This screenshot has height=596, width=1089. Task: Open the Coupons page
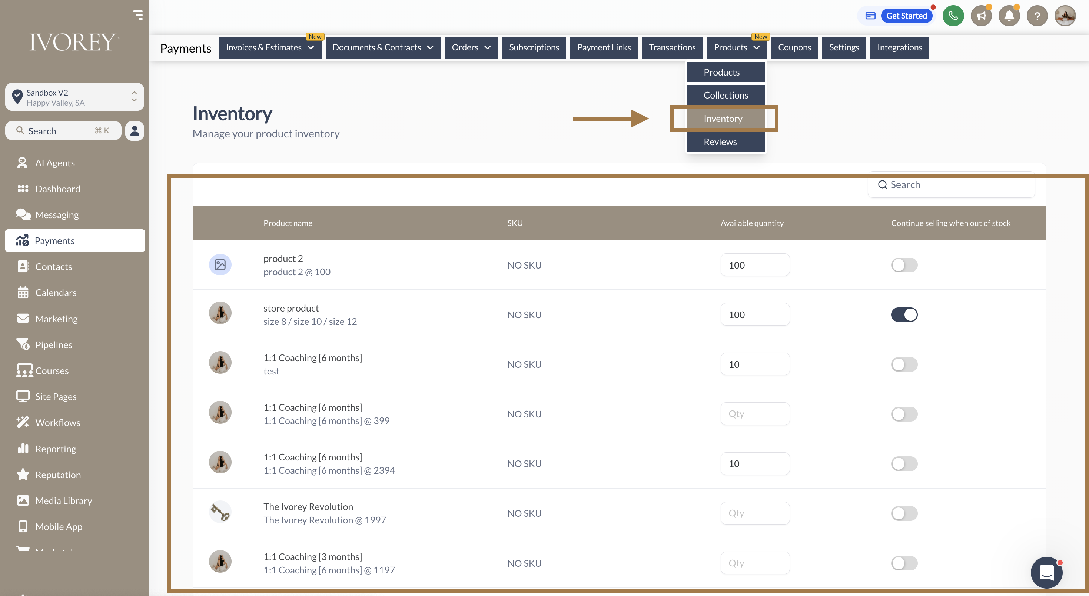[x=794, y=47]
